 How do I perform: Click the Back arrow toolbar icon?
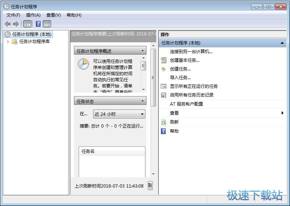click(x=8, y=24)
